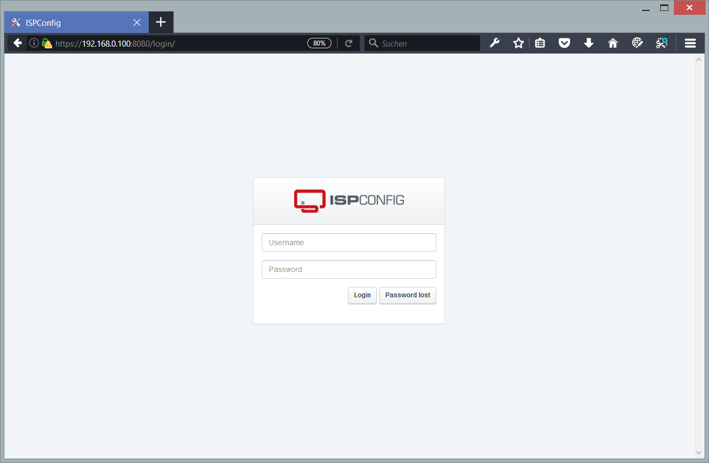709x463 pixels.
Task: Click the ISPConfig tab tools favicon
Action: [15, 22]
